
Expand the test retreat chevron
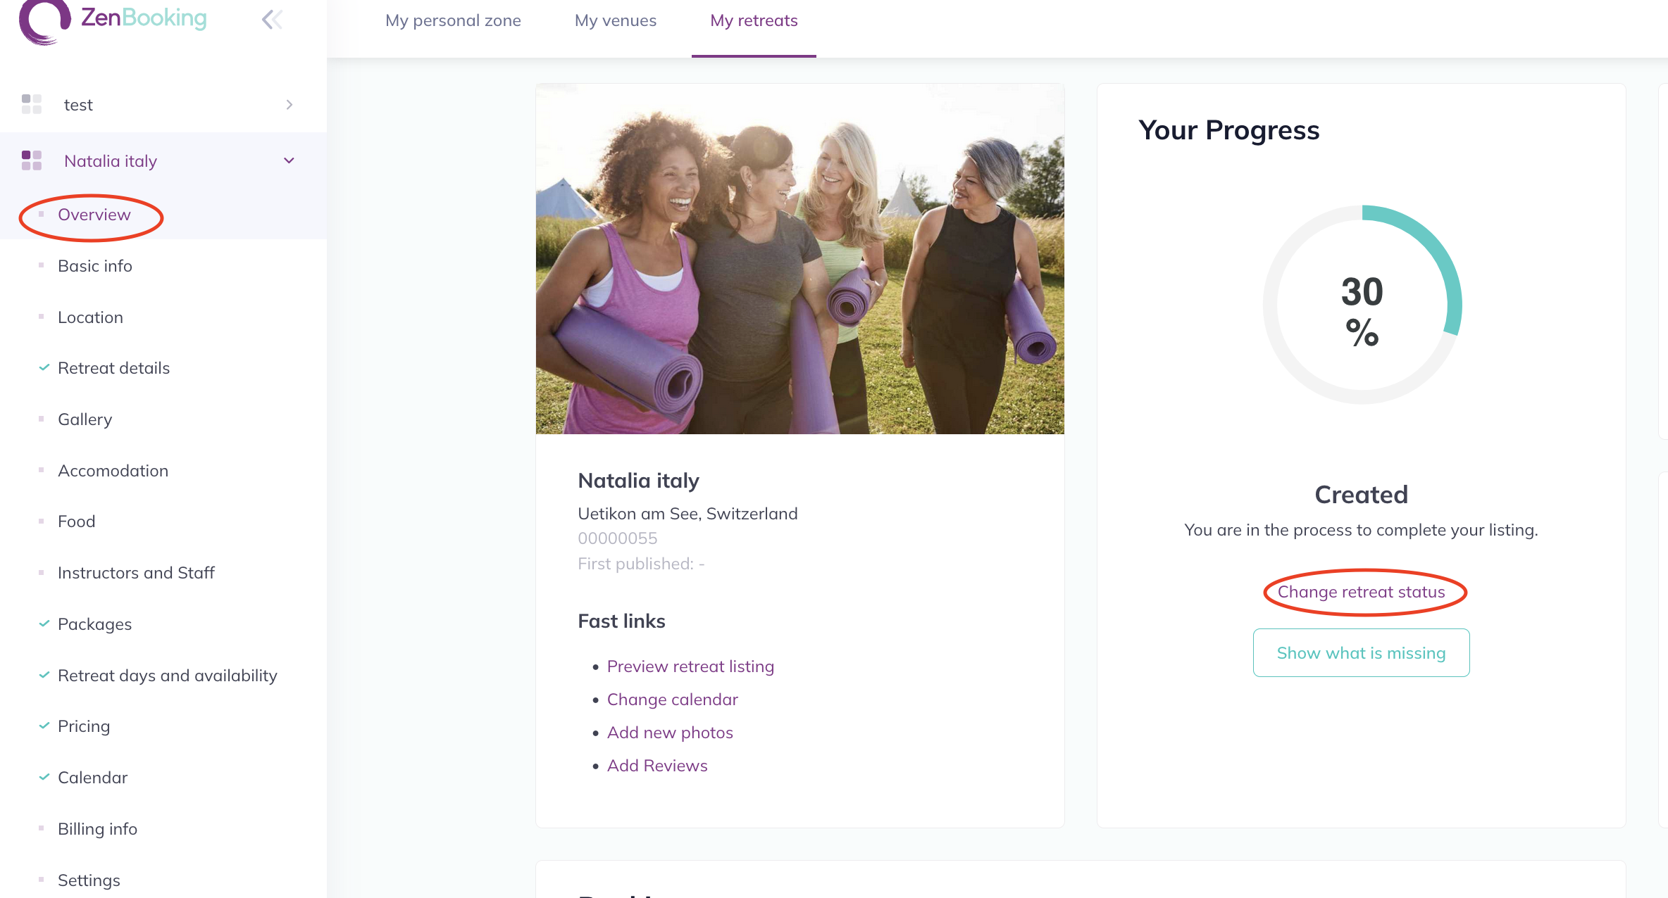click(289, 104)
